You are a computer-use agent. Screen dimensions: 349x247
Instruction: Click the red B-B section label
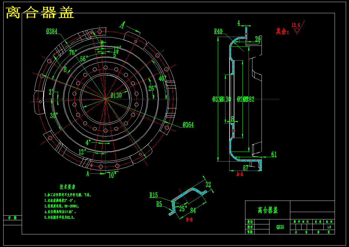(x=189, y=220)
